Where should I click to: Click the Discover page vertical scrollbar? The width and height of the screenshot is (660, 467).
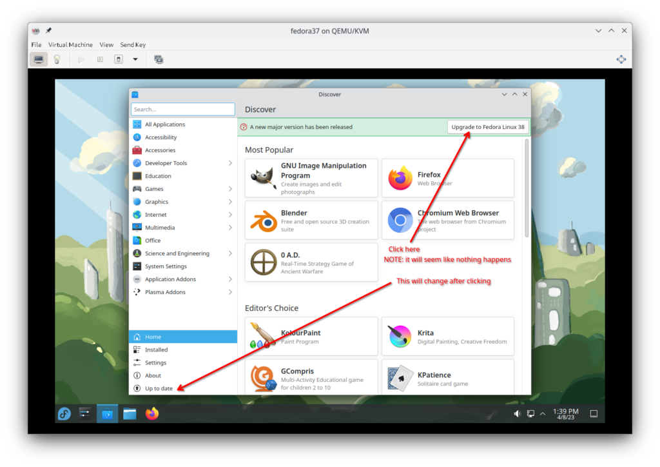pos(526,188)
